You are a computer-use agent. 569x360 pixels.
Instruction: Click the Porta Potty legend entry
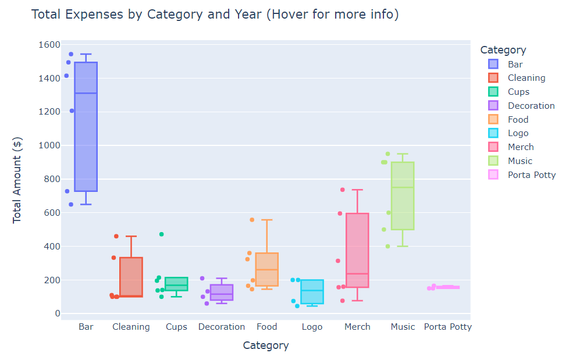click(531, 175)
